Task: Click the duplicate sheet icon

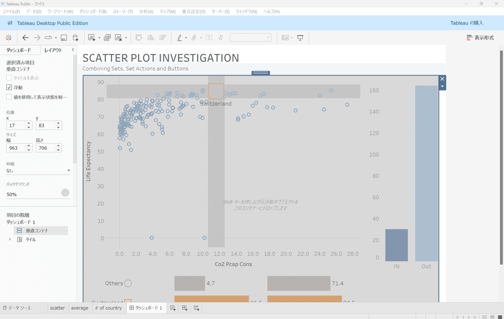Action: 107,38
